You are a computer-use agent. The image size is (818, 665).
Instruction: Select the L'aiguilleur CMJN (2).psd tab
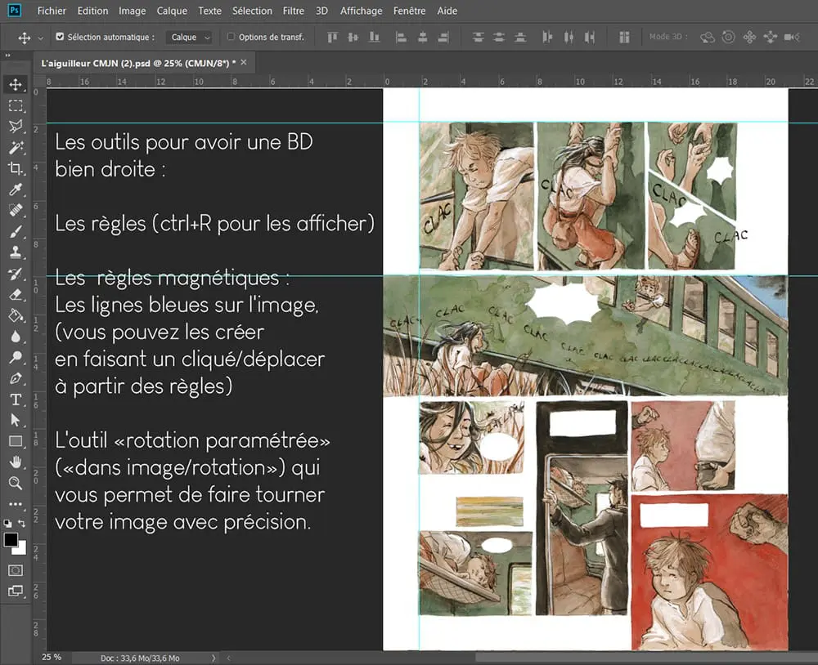tap(138, 63)
